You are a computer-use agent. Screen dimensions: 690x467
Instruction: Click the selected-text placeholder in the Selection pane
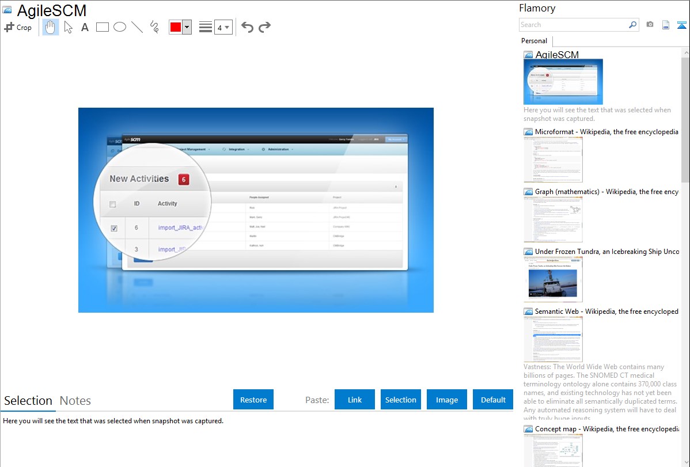pyautogui.click(x=113, y=421)
